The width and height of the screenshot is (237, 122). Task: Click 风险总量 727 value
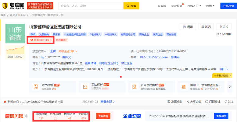[x=41, y=119]
